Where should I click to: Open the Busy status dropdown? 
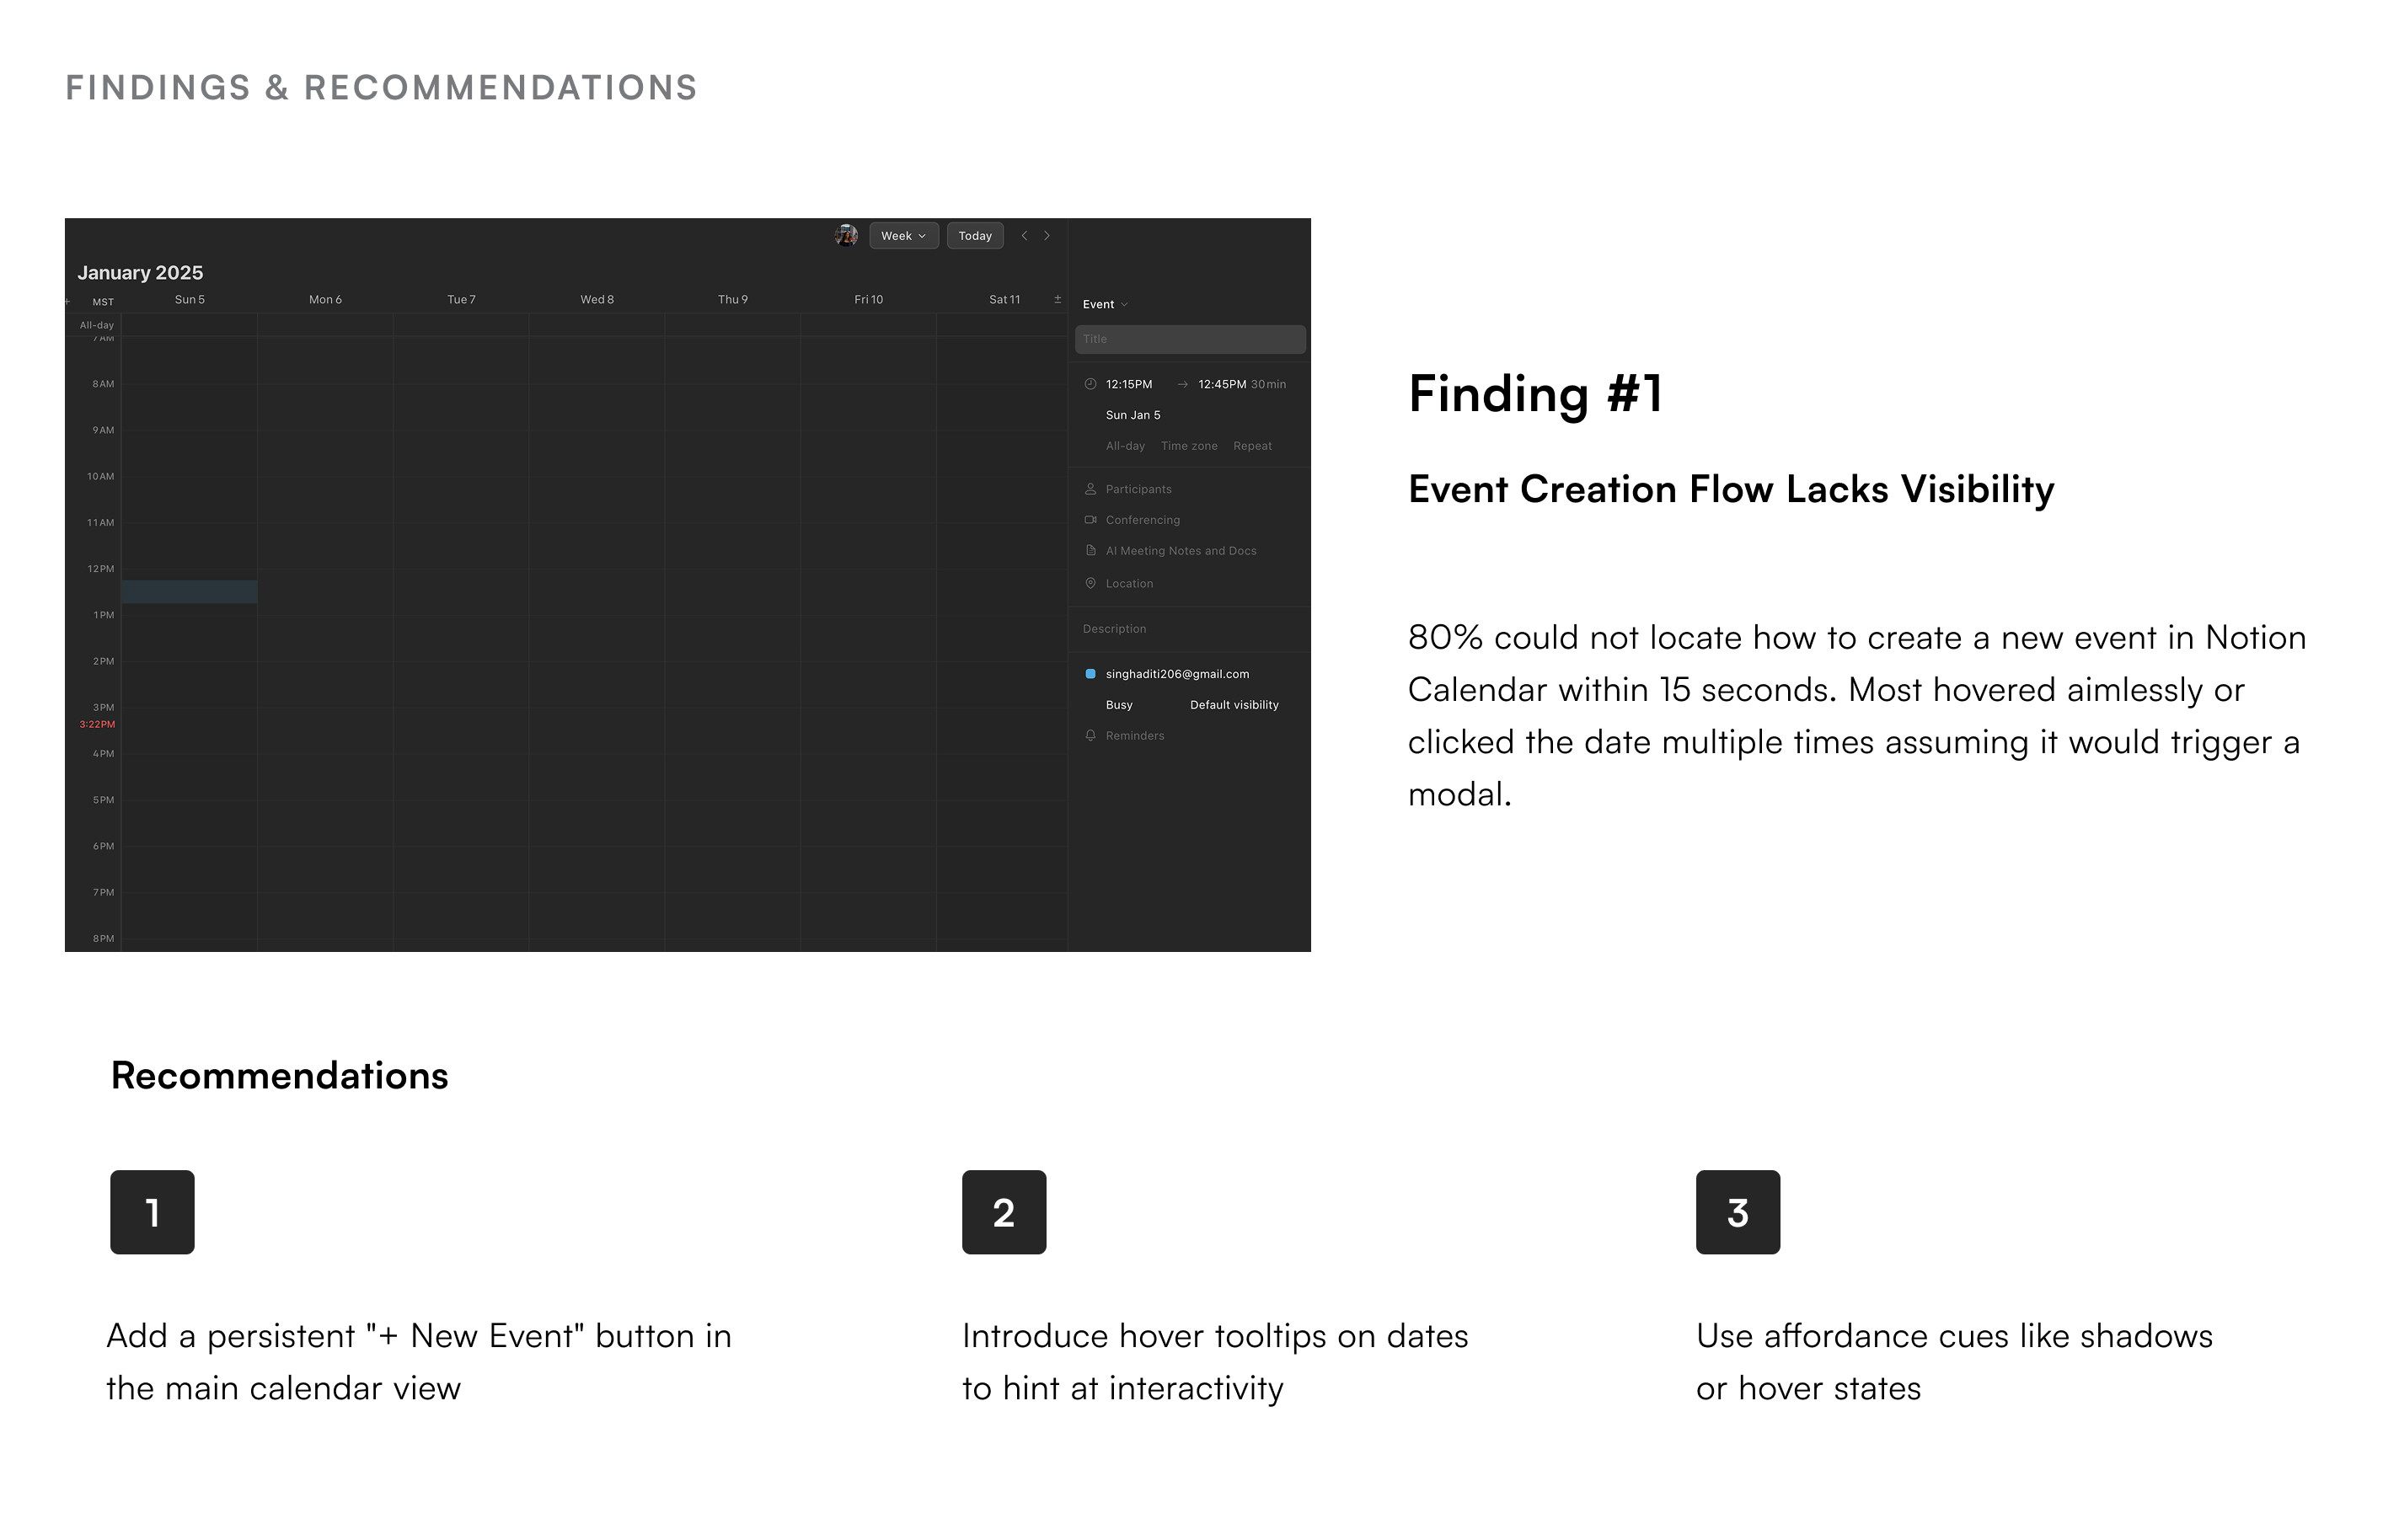[1119, 705]
